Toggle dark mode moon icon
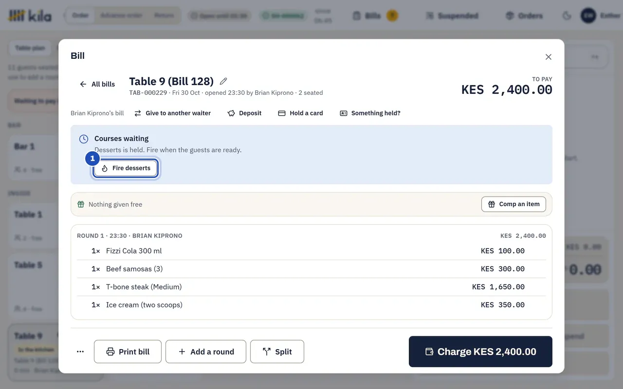Screen dimensions: 623x389 coord(567,16)
